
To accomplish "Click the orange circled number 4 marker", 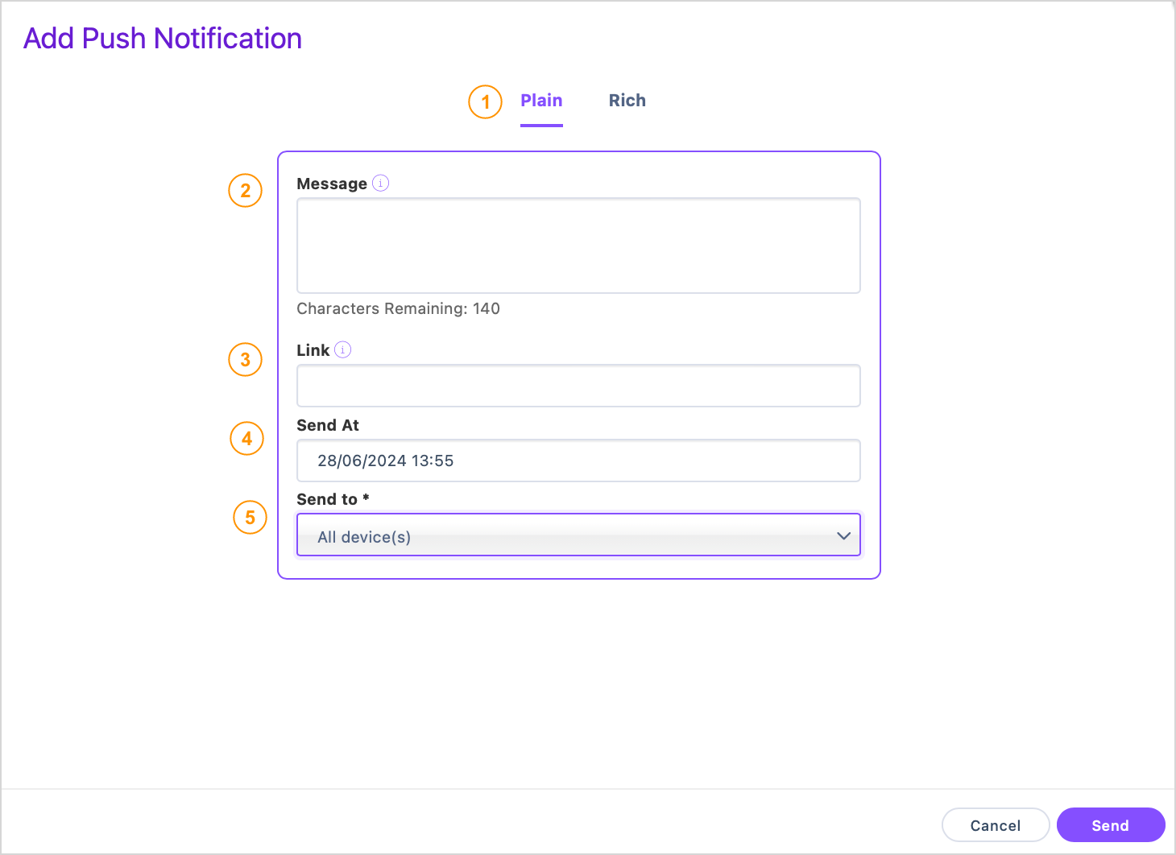I will tap(247, 439).
